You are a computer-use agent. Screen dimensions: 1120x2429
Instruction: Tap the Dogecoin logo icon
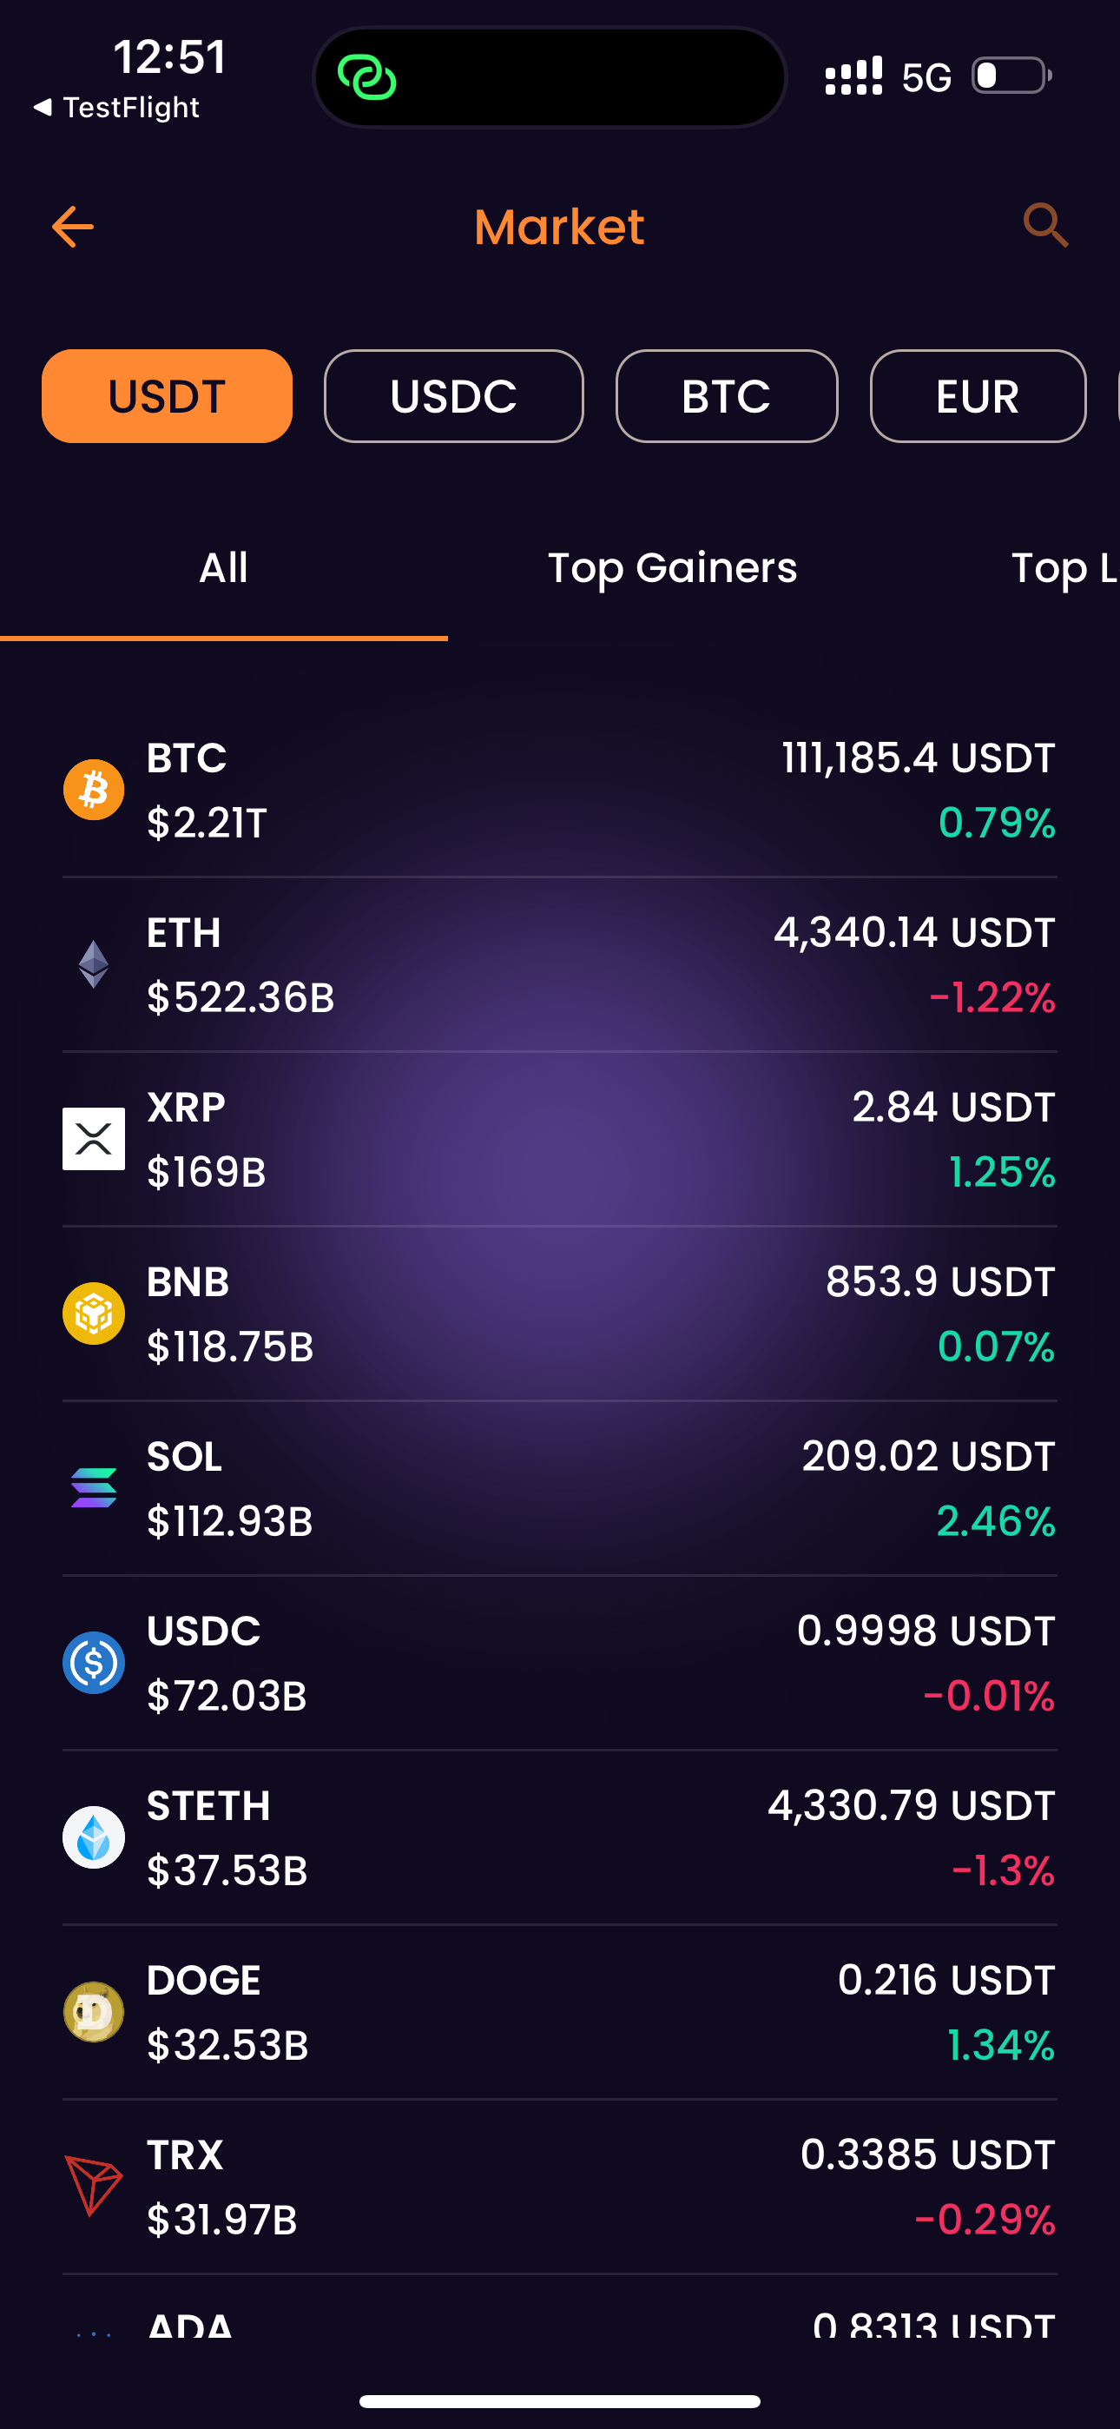94,2011
